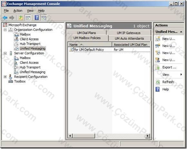Click the Recipient Configuration person icon
The height and width of the screenshot is (149, 187).
coord(11,77)
